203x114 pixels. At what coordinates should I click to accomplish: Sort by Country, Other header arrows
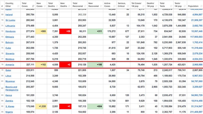click(18, 6)
